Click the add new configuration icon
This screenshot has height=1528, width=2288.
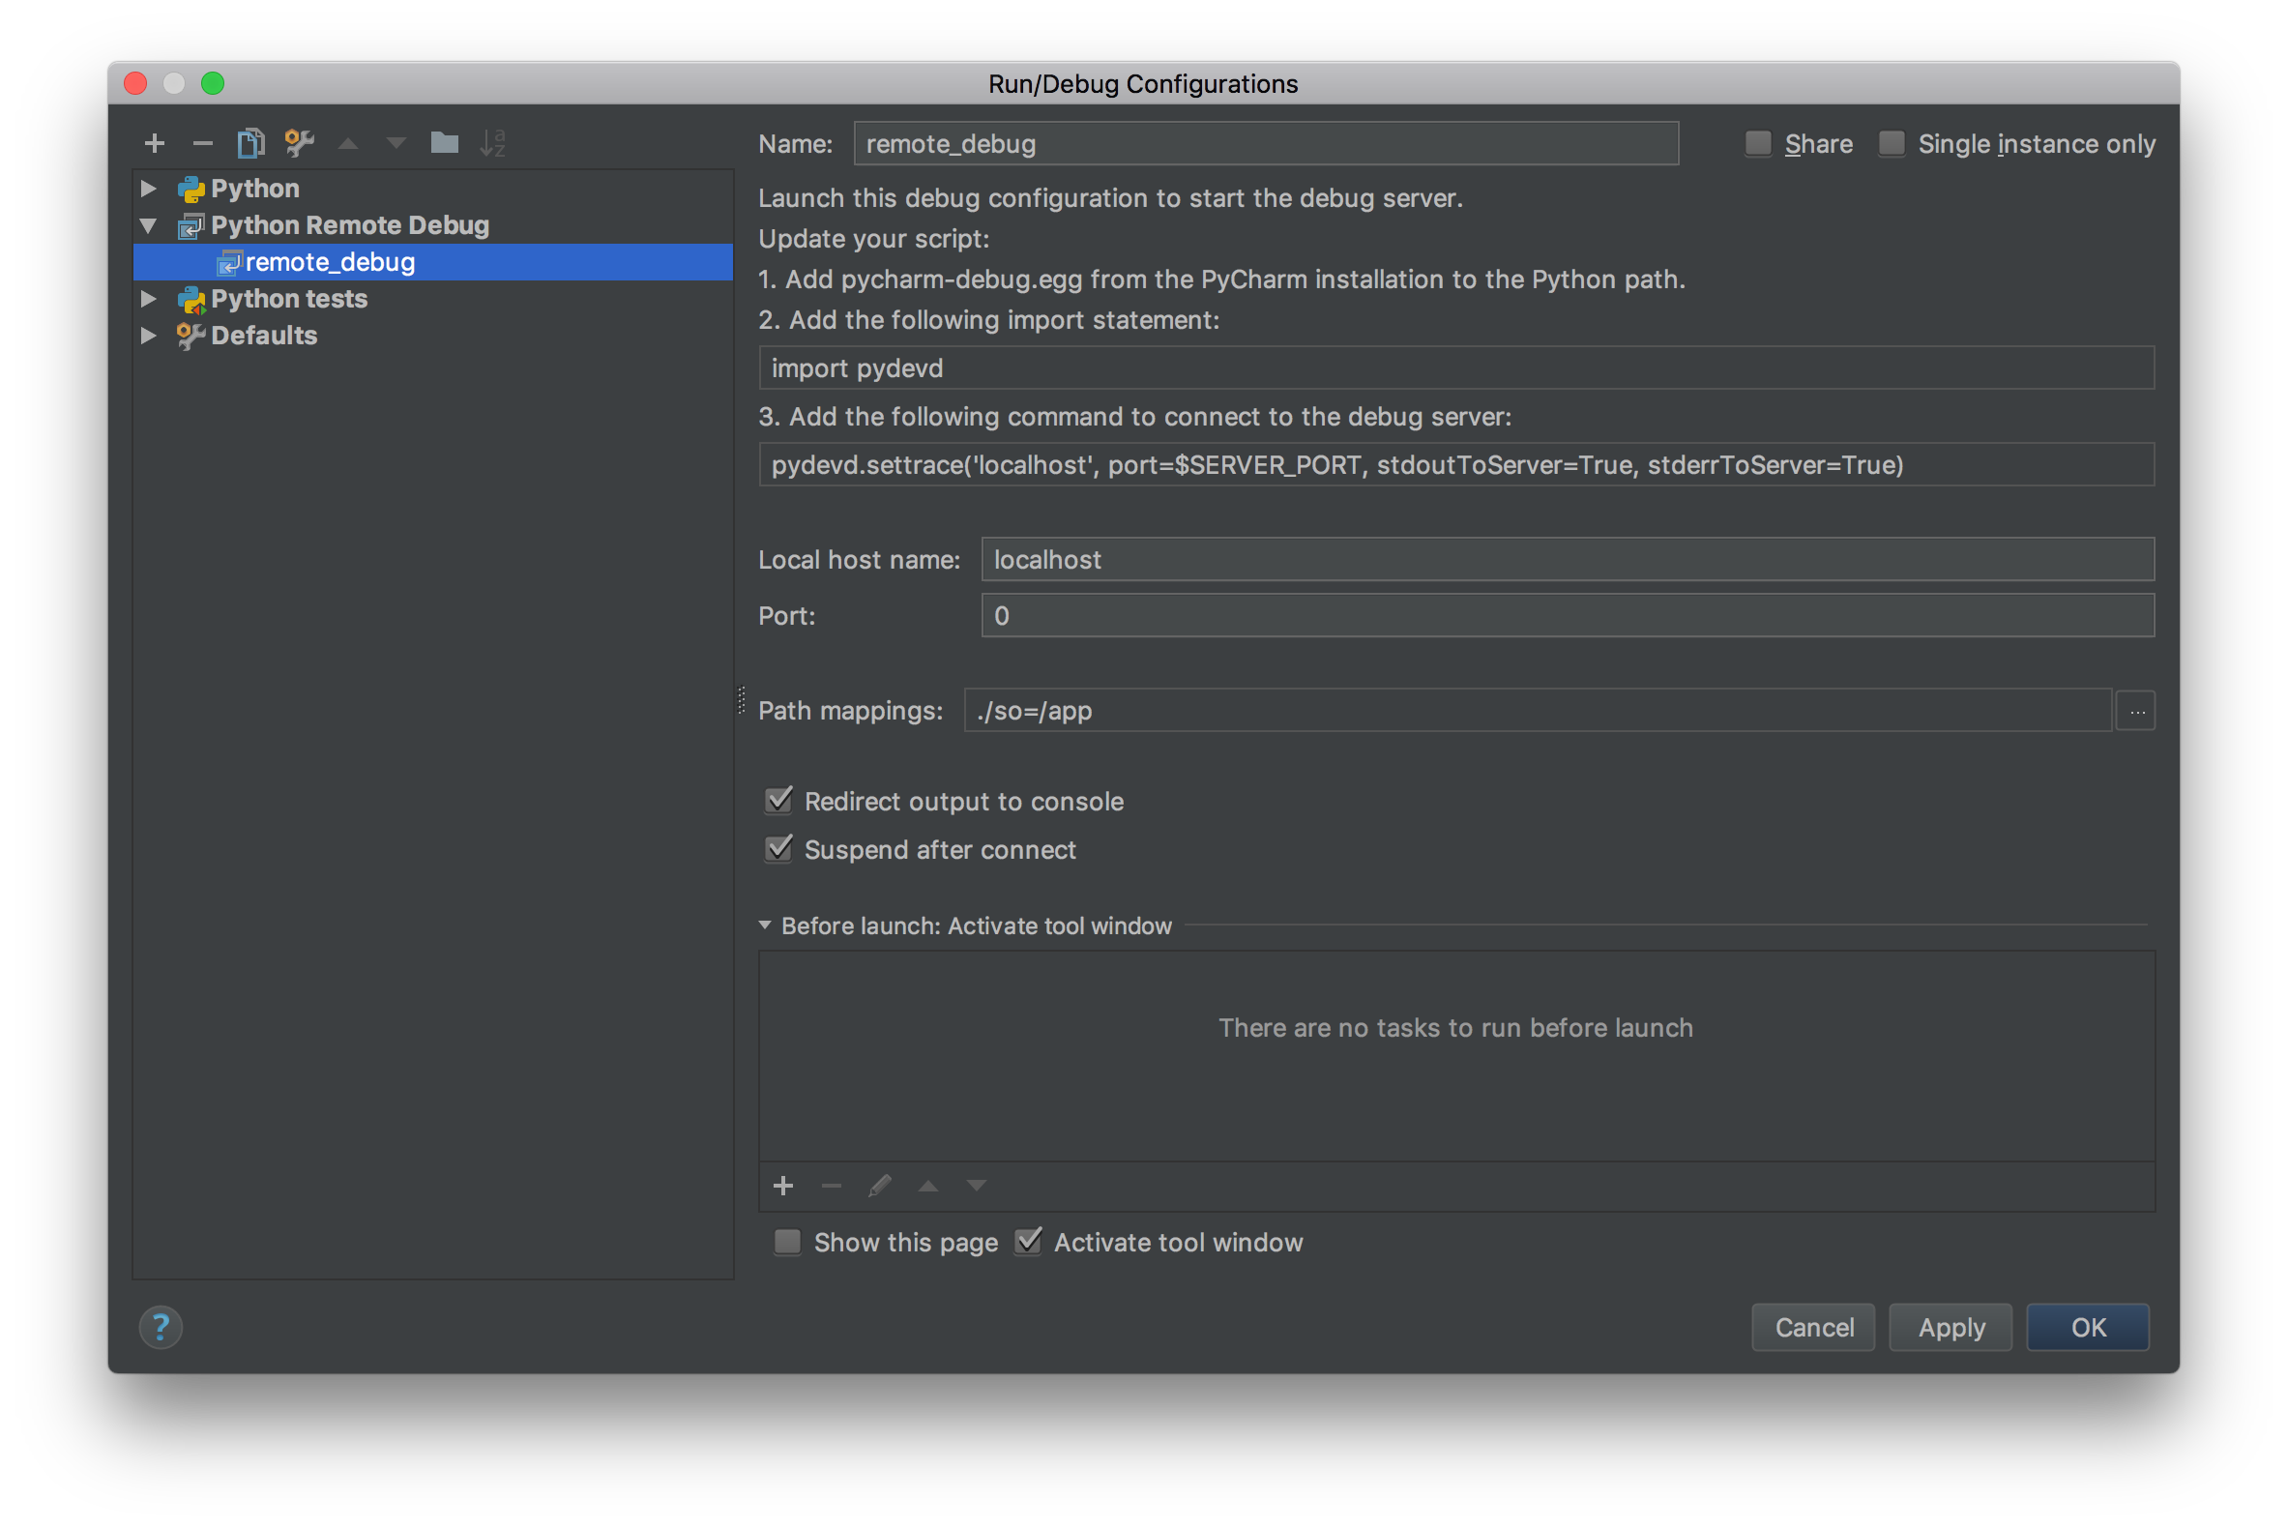(x=152, y=141)
